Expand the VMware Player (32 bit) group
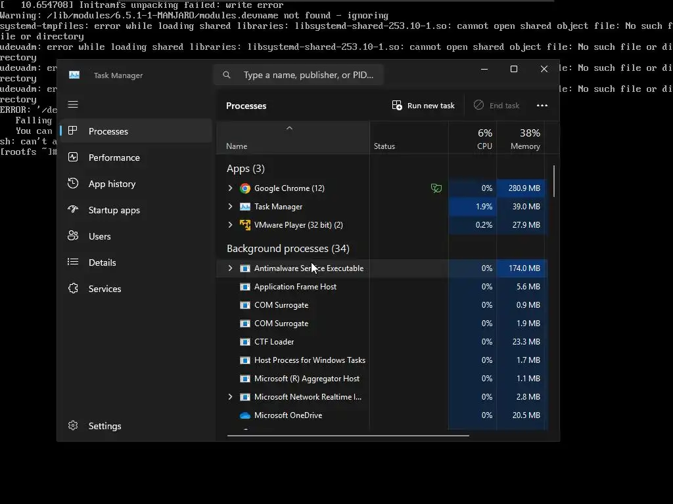The width and height of the screenshot is (673, 504). pos(231,225)
